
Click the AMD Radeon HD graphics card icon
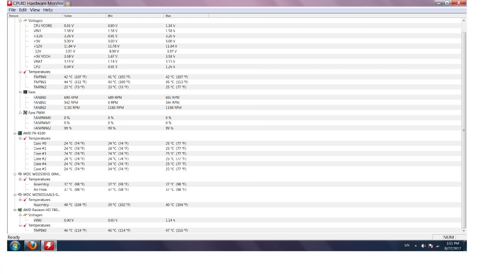pyautogui.click(x=20, y=210)
